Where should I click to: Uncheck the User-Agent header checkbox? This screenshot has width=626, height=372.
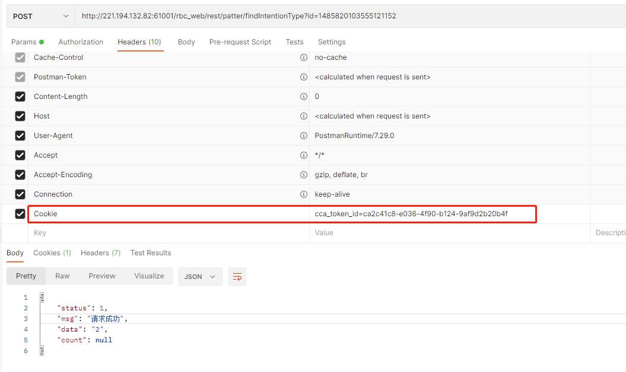tap(20, 135)
